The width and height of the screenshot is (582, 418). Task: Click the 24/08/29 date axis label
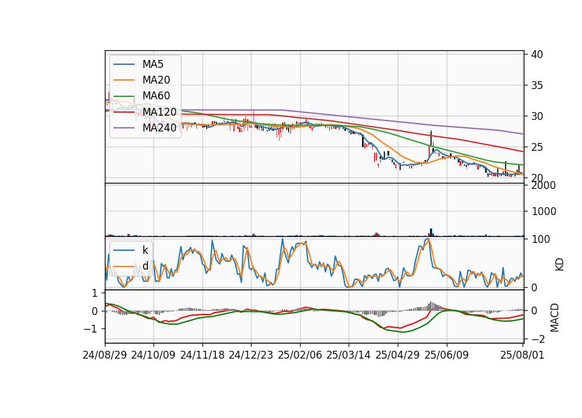105,355
